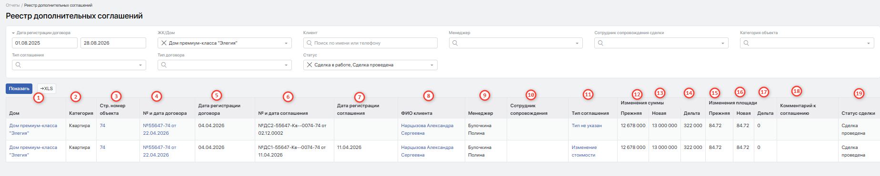Click the search icon in the Тип соглашения filter
The height and width of the screenshot is (176, 880).
18,65
